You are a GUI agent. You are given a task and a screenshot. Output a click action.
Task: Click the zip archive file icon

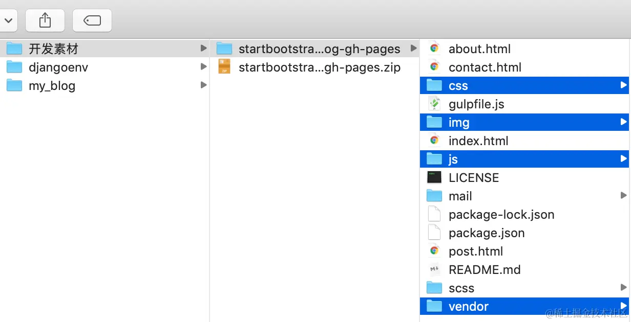point(224,66)
